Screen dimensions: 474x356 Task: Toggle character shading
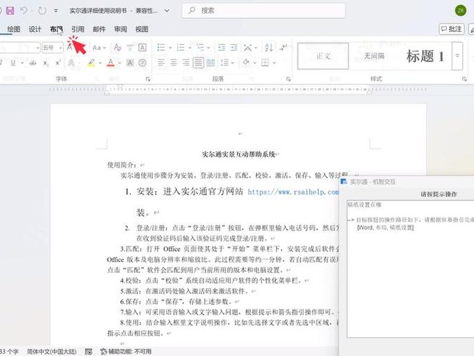(130, 63)
